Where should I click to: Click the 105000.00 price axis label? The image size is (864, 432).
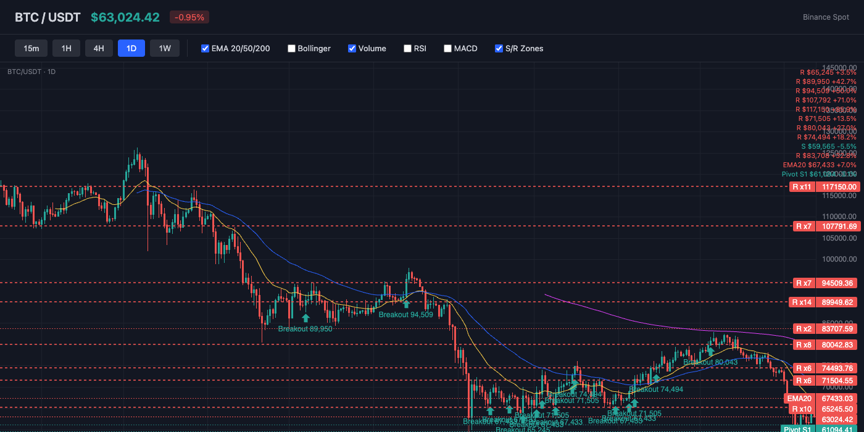pyautogui.click(x=839, y=238)
